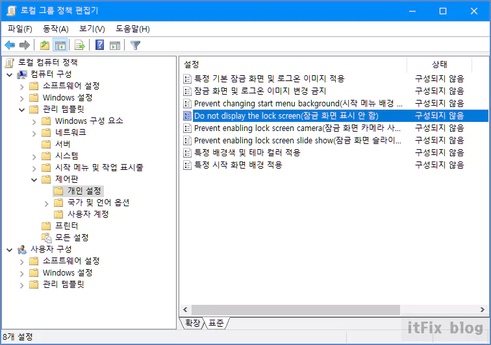491x345 pixels.
Task: Collapse the 제어판 node
Action: click(34, 180)
